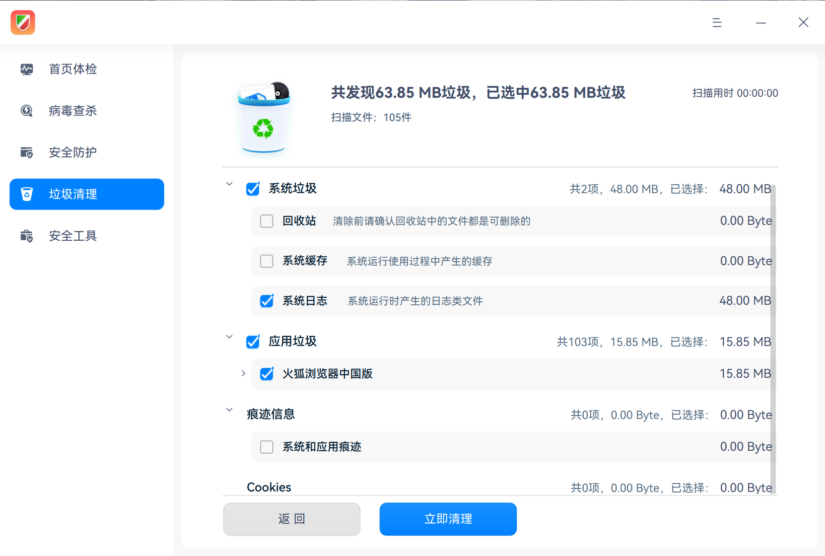Enable the 回收站 cleanup checkbox
This screenshot has height=556, width=825.
267,221
